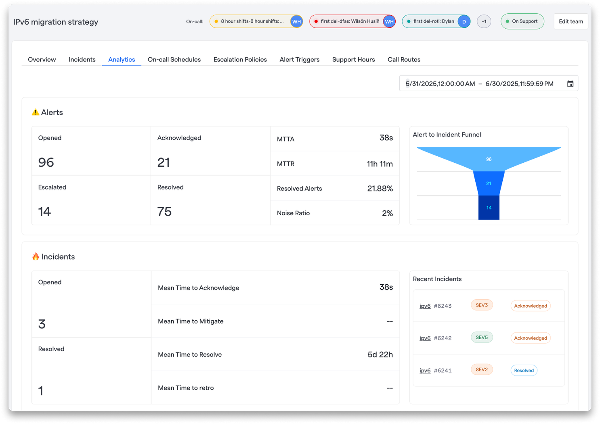
Task: Open the calendar date picker icon
Action: tap(570, 84)
